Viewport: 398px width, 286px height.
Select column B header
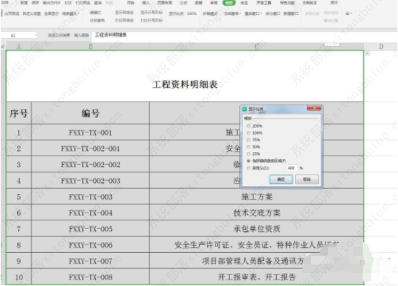pyautogui.click(x=90, y=47)
